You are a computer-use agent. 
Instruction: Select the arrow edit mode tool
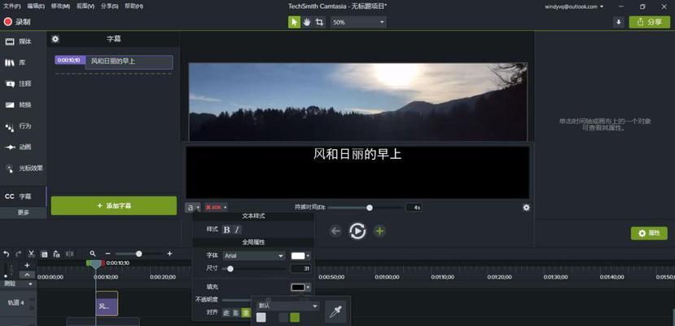pos(294,22)
